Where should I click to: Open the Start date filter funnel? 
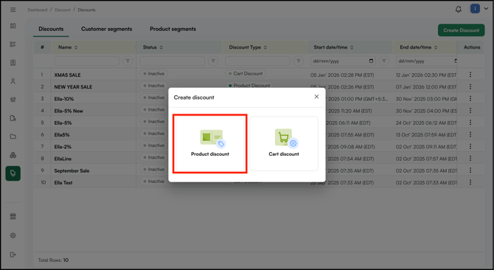(x=383, y=60)
